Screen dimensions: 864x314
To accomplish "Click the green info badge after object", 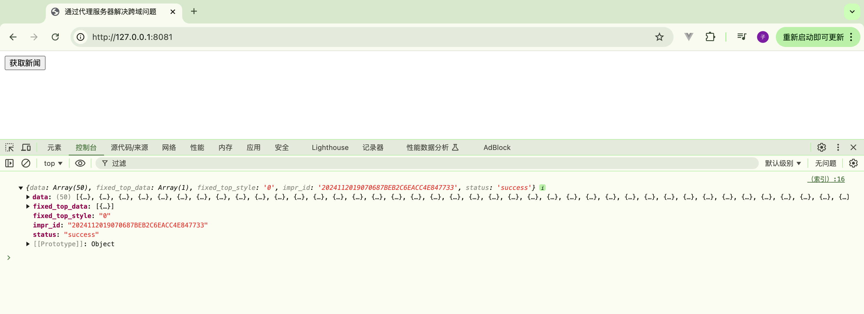I will [542, 188].
